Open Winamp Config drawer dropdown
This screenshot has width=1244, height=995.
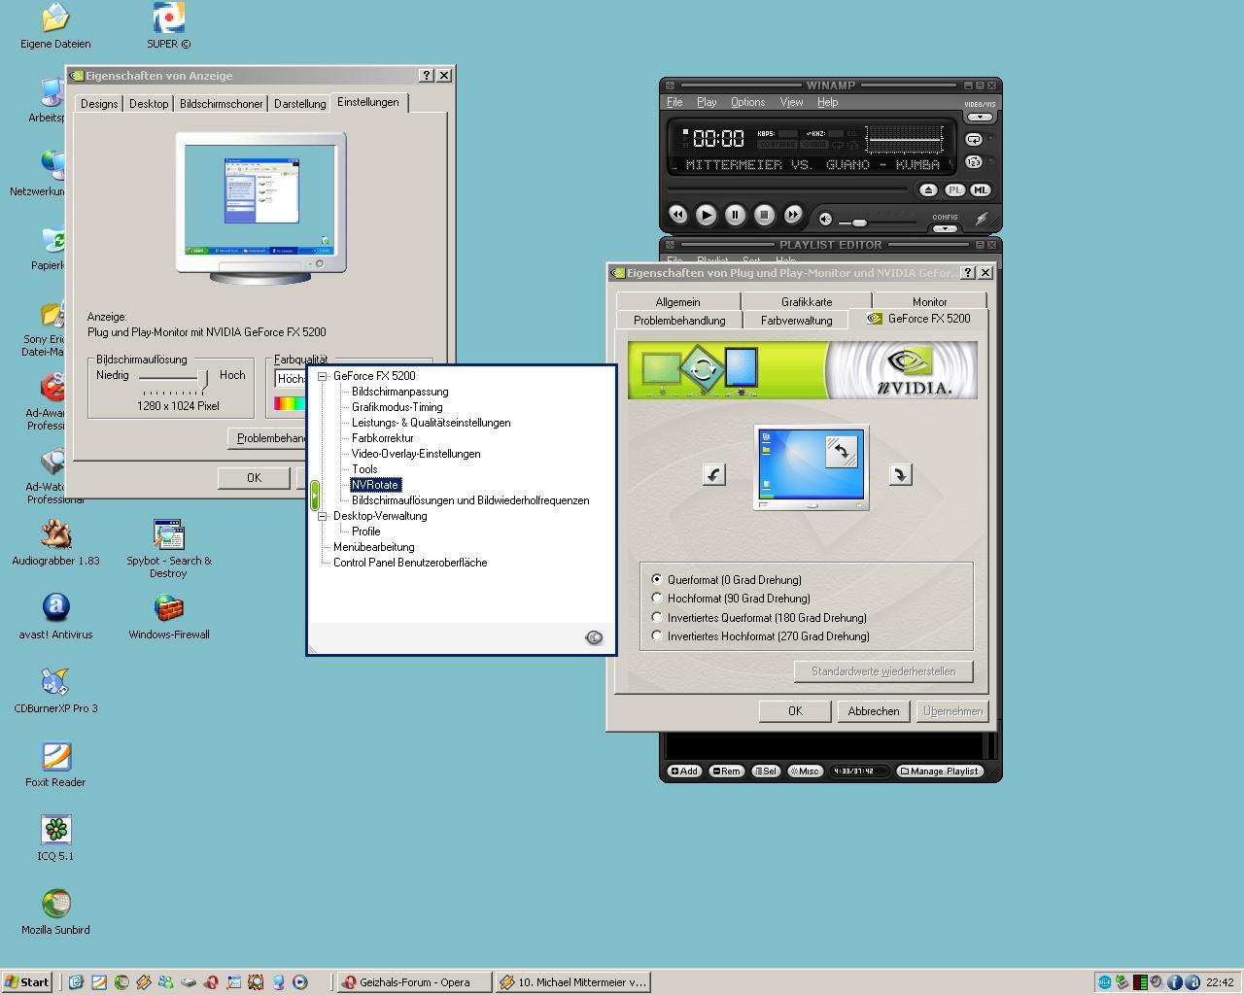[945, 228]
